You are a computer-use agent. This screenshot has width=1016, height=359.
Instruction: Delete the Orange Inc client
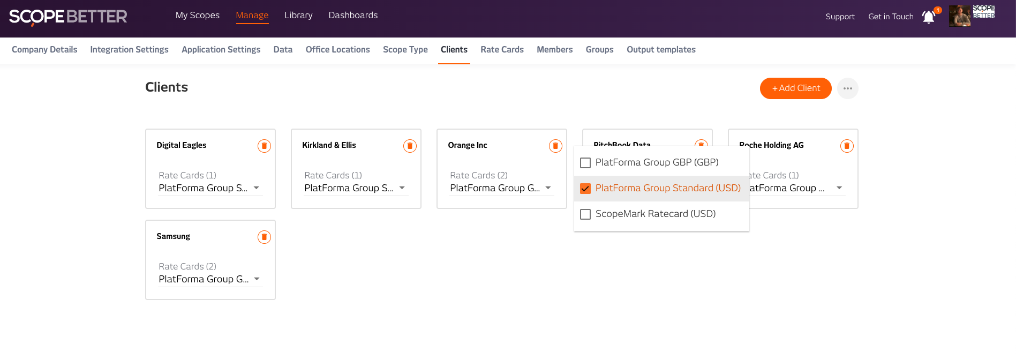coord(555,146)
